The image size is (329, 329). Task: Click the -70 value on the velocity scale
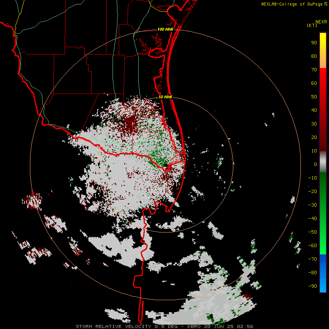point(313,259)
